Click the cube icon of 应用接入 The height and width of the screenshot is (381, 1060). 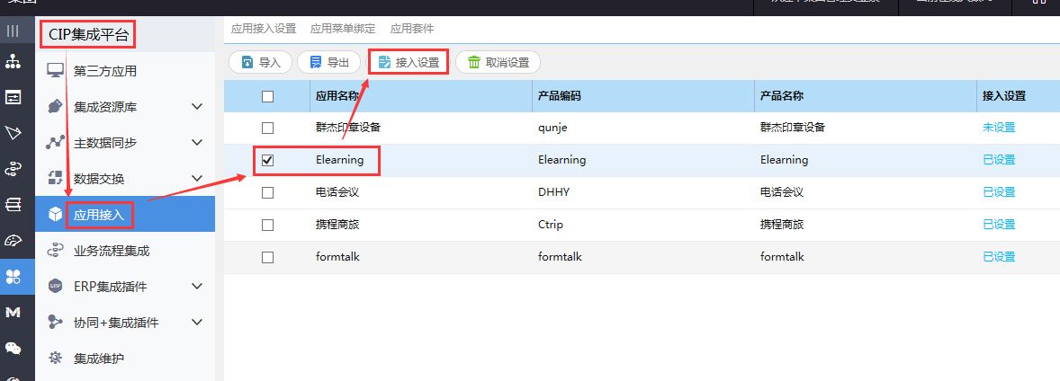pos(56,214)
